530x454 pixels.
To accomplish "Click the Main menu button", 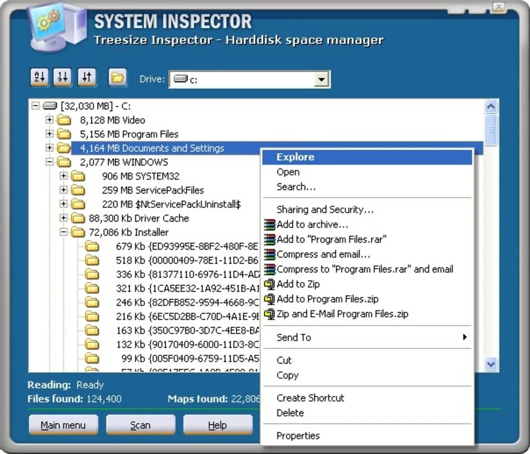I will pos(63,425).
